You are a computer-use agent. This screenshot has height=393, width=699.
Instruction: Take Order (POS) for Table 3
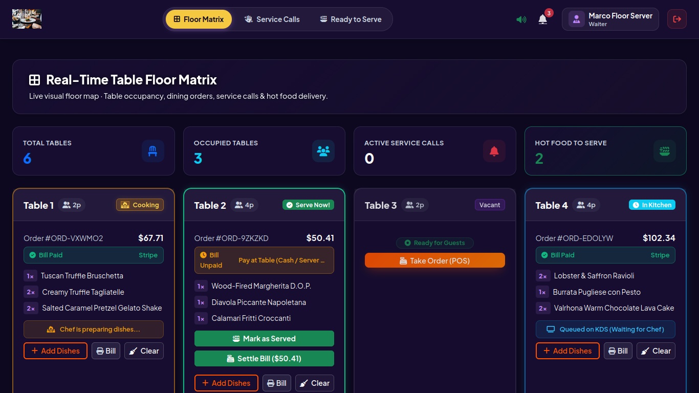pos(435,260)
